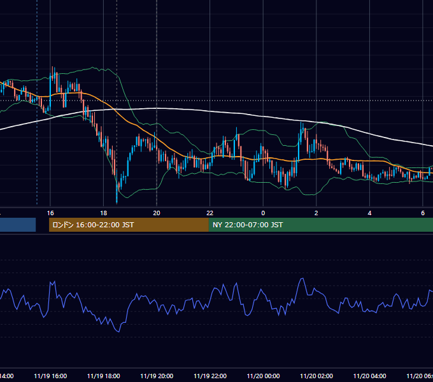Click the 11/19 20:00 date label

pos(157,376)
